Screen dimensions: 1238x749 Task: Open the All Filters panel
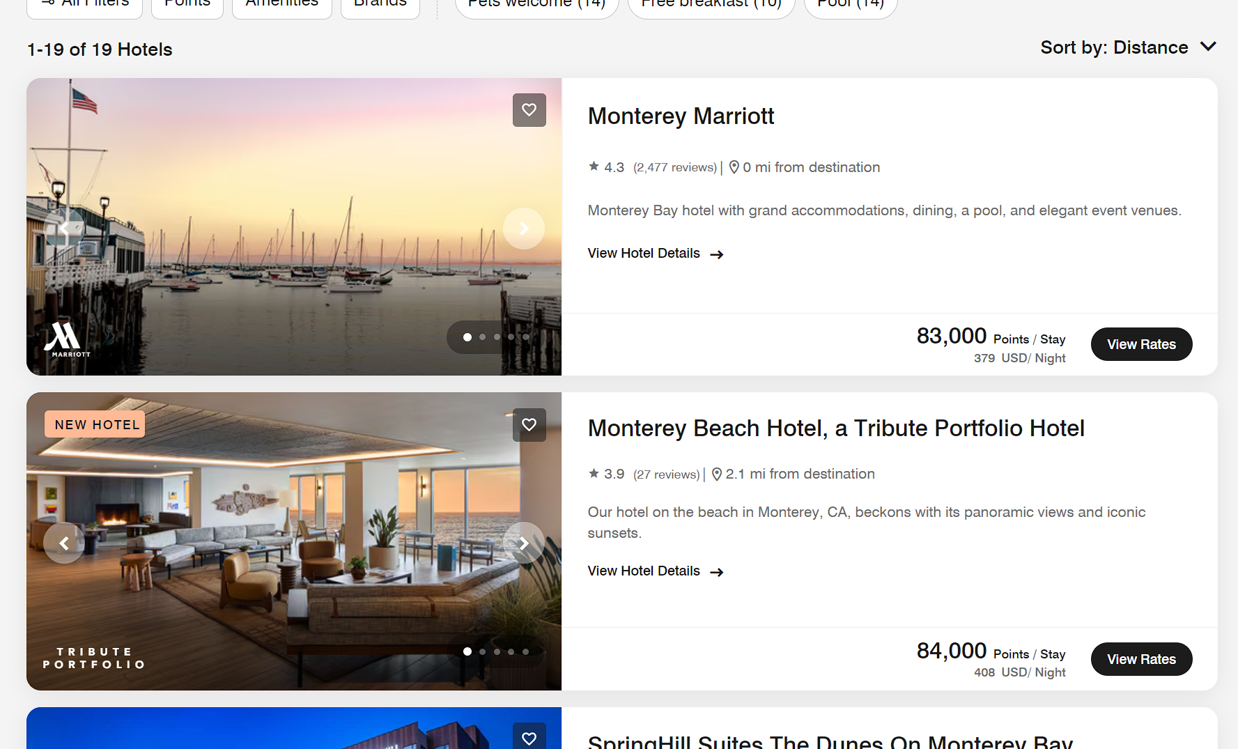(84, 3)
